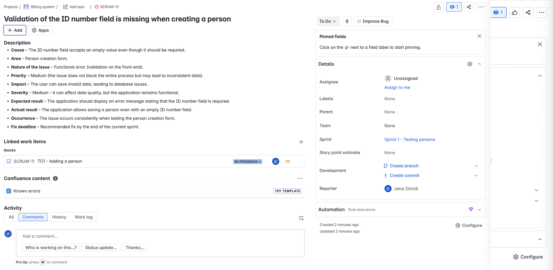
Task: Click the lock restriction icon
Action: [x=438, y=7]
